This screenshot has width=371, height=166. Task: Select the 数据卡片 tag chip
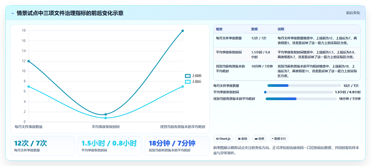(x=279, y=139)
